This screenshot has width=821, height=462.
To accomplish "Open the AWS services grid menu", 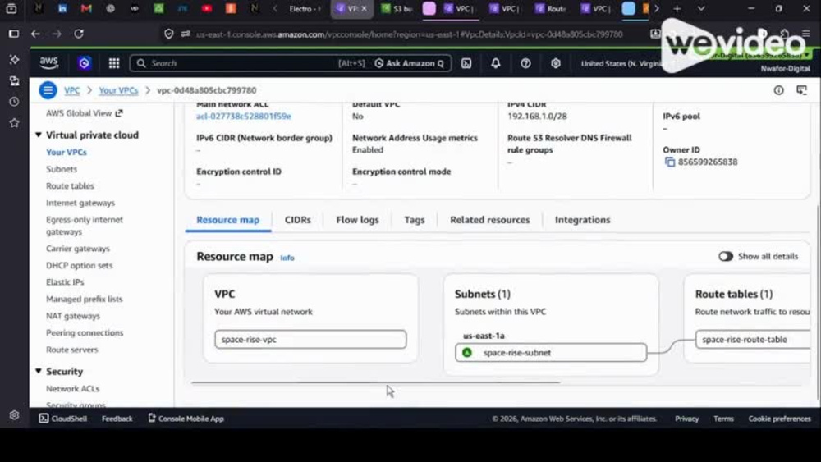I will pyautogui.click(x=113, y=63).
